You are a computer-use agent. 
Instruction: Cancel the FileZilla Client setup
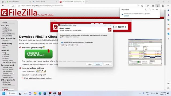pyautogui.click(x=107, y=64)
